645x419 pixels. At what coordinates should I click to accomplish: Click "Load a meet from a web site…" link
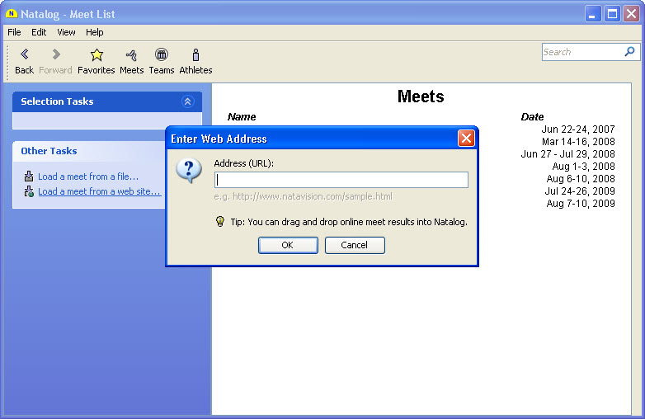[x=99, y=191]
